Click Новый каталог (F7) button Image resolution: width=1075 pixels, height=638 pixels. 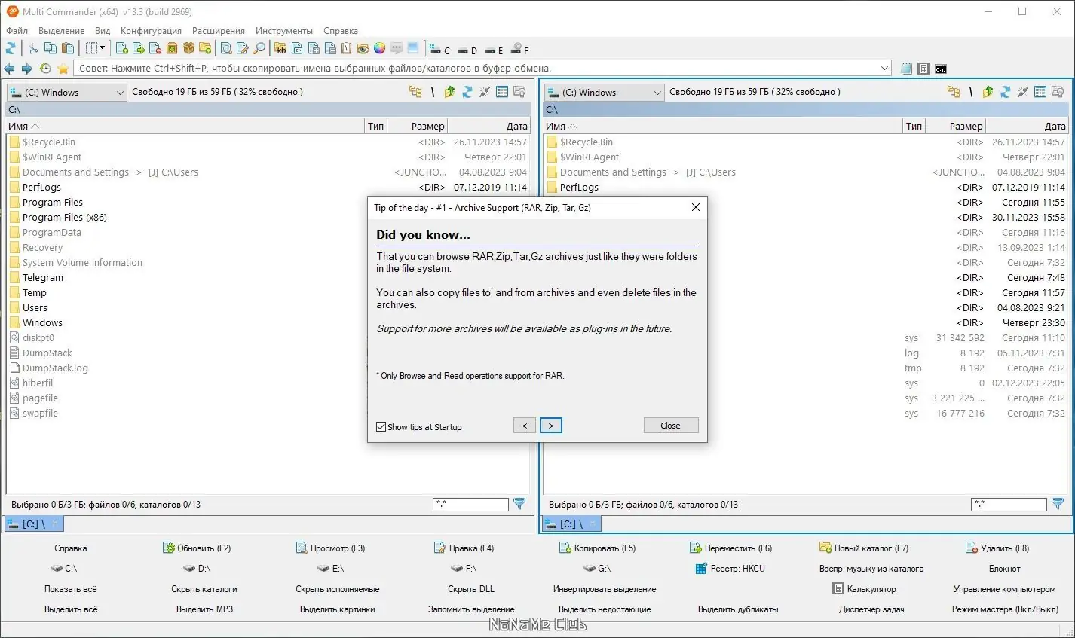[x=864, y=548]
